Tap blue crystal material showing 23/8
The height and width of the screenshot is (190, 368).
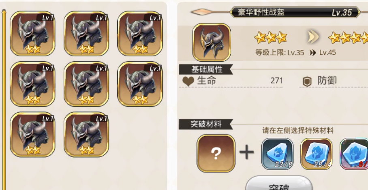click(277, 154)
